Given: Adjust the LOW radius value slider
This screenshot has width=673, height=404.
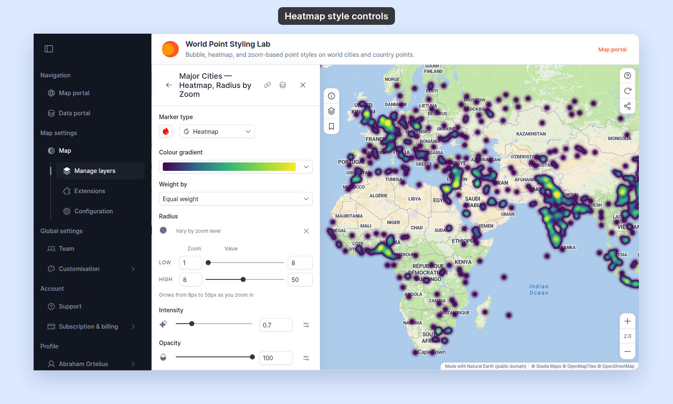Looking at the screenshot, I should point(245,263).
